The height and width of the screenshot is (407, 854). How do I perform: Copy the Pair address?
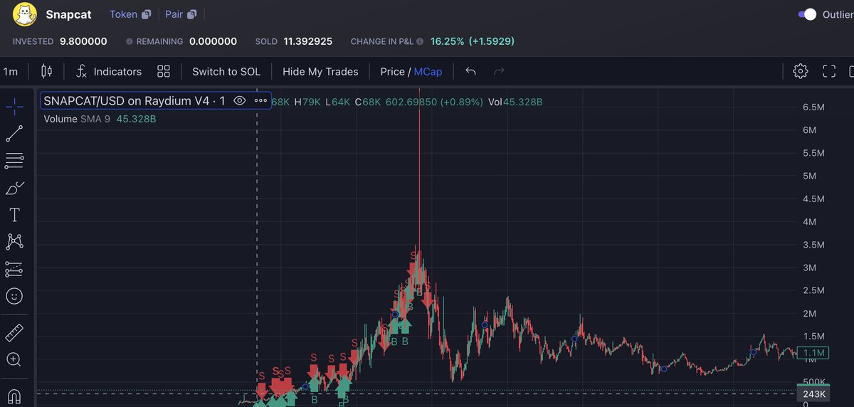click(192, 14)
